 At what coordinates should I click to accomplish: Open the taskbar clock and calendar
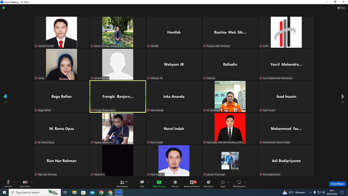(332, 192)
